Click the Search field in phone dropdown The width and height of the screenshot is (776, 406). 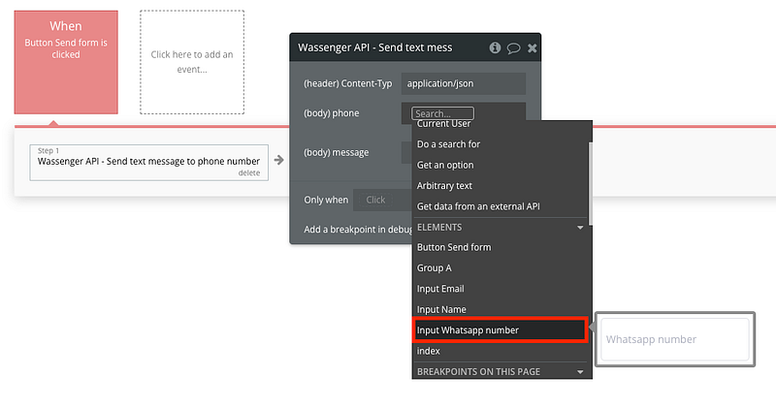point(443,113)
